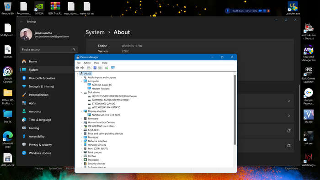Click the Find a setting search box
Viewport: 320px width, 180px height.
point(49,49)
